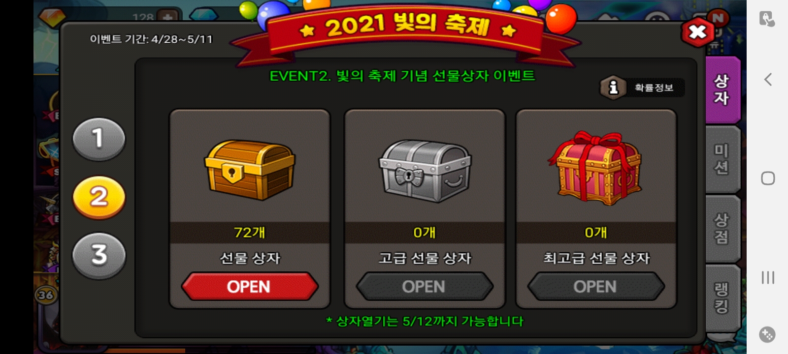The image size is (788, 354).
Task: Open the 미션 side tab
Action: click(x=722, y=159)
